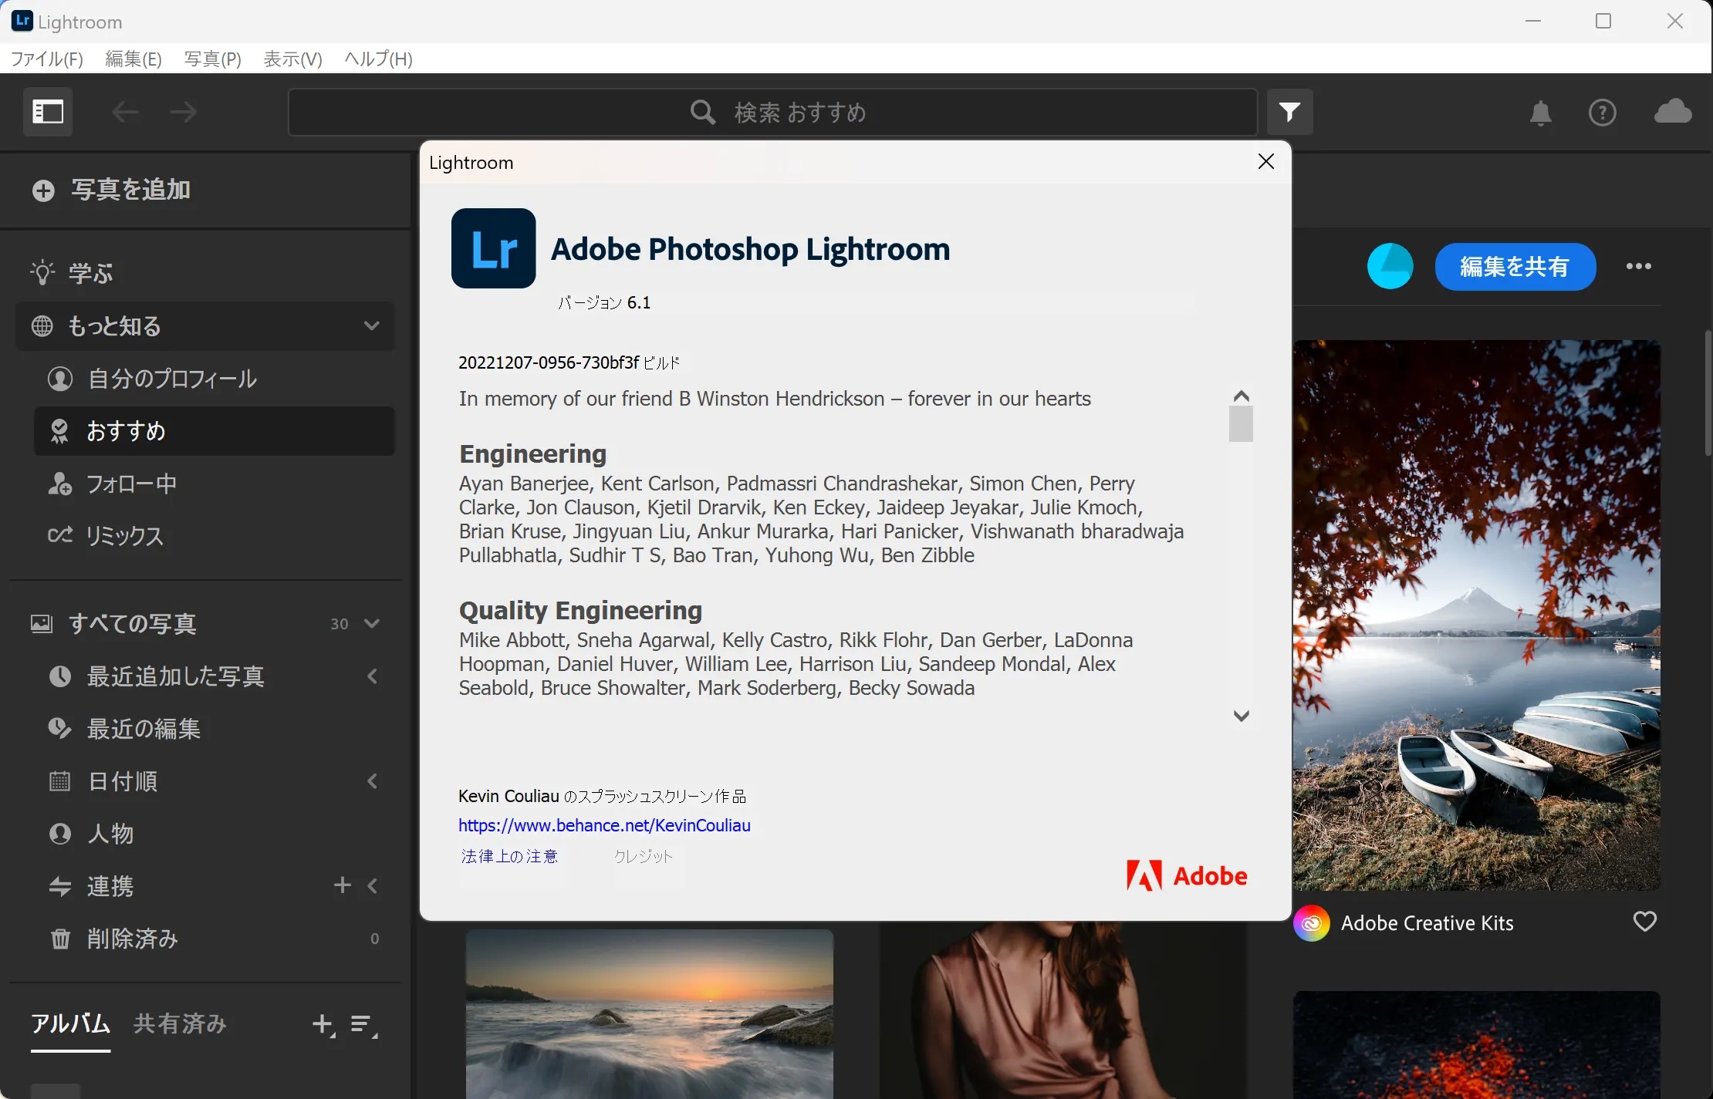Open the three-dots more menu

pyautogui.click(x=1638, y=266)
